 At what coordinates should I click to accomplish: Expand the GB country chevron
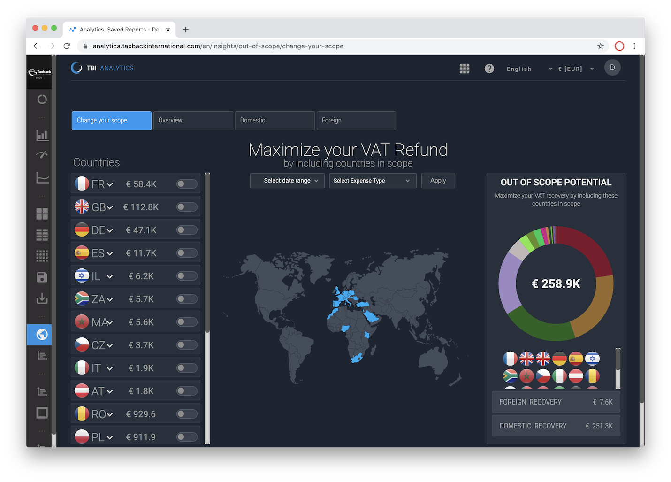110,208
